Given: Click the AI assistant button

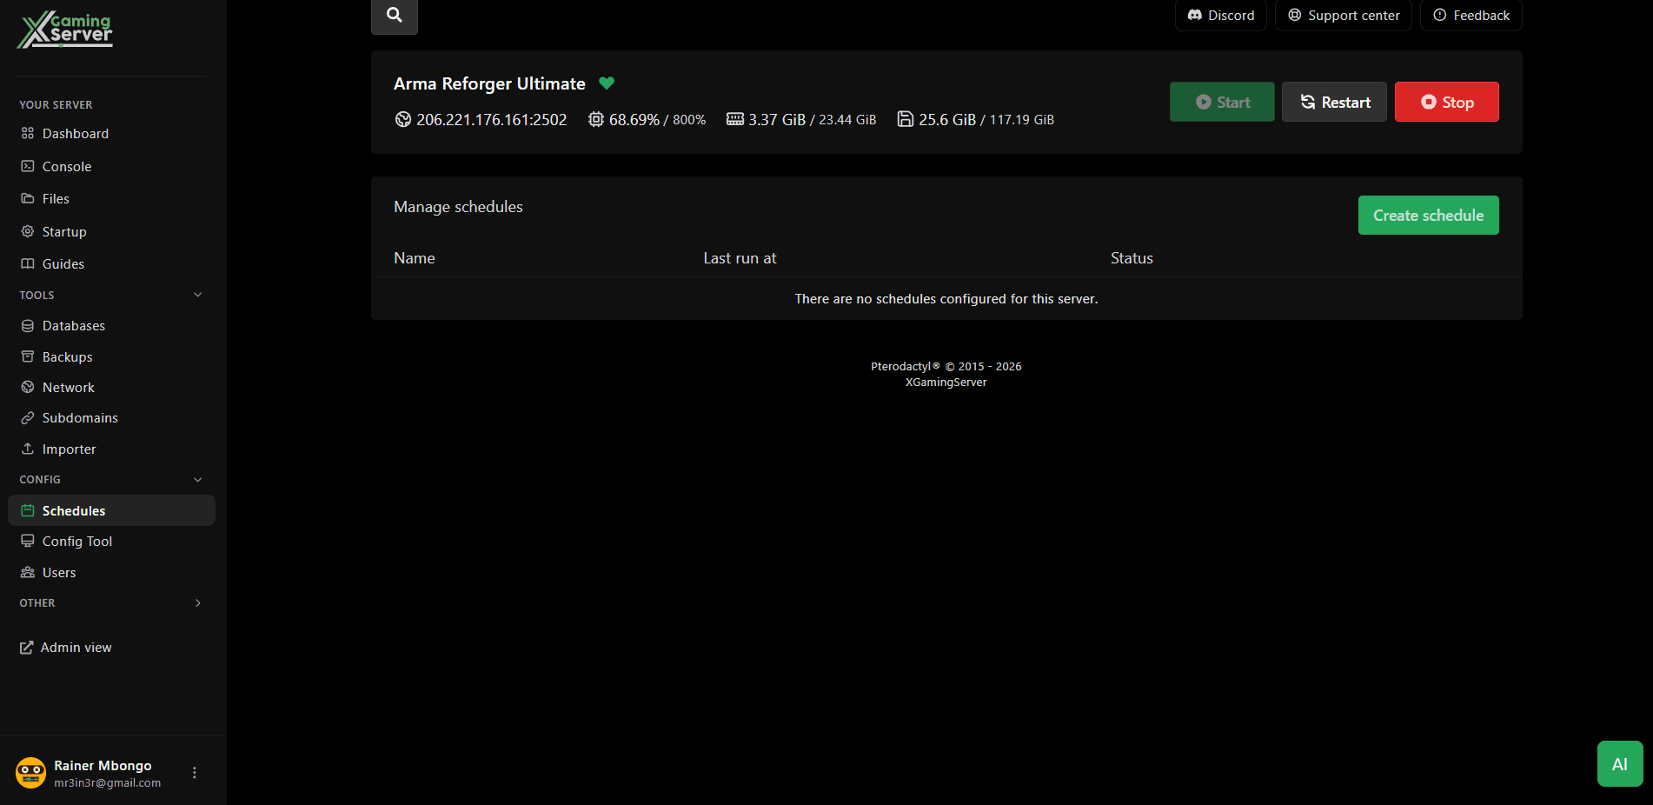Looking at the screenshot, I should pos(1619,764).
